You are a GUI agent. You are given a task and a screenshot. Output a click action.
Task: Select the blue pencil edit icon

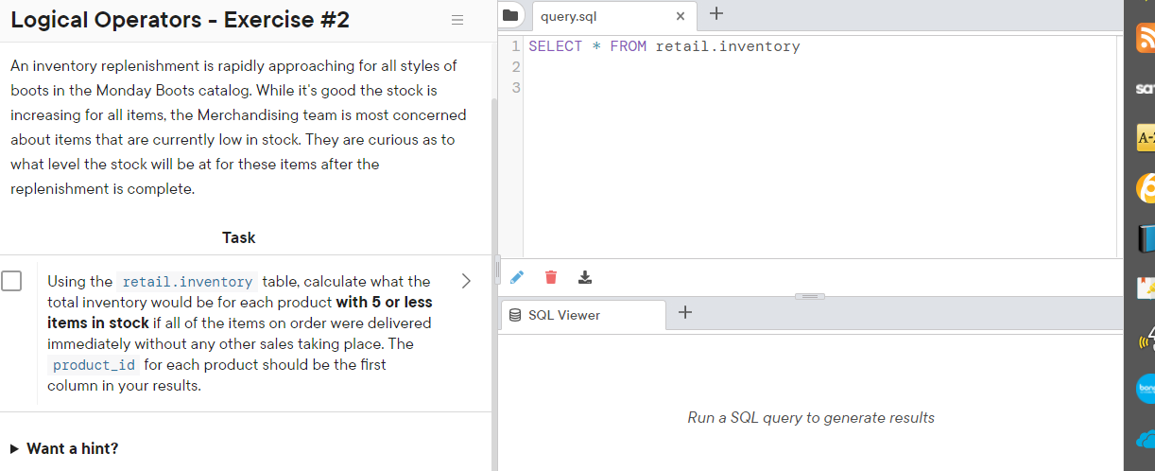click(516, 277)
